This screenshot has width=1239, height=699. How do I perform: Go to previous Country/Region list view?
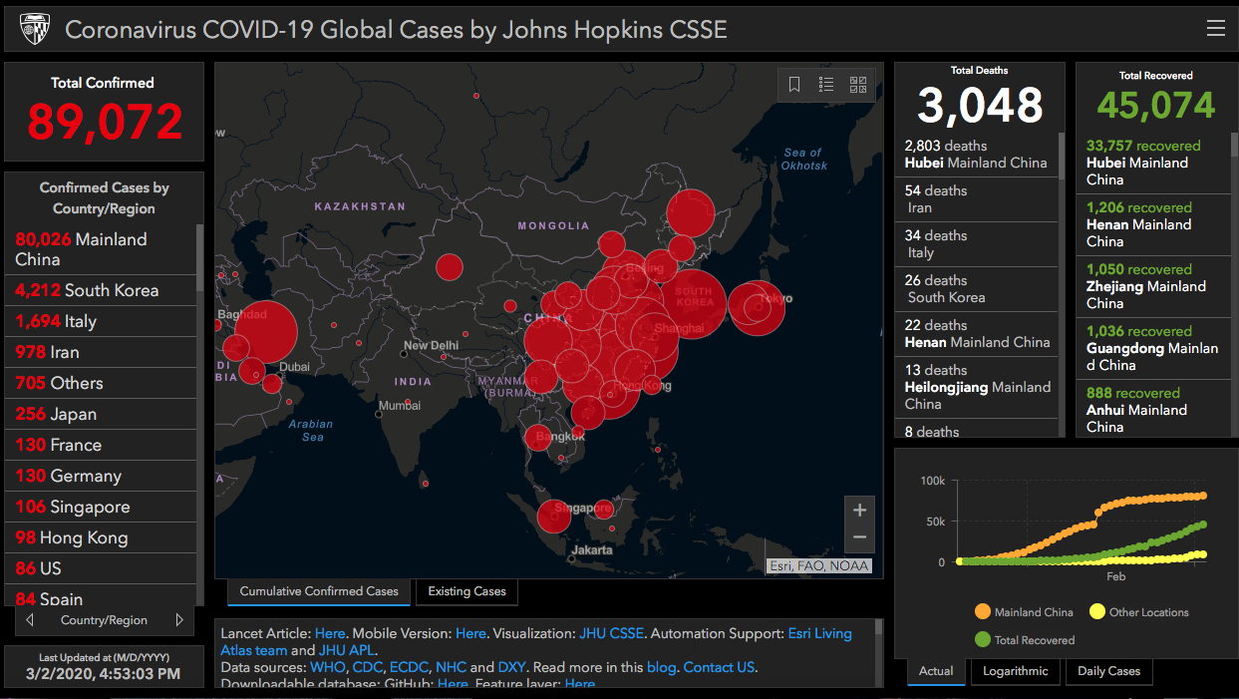pos(30,620)
